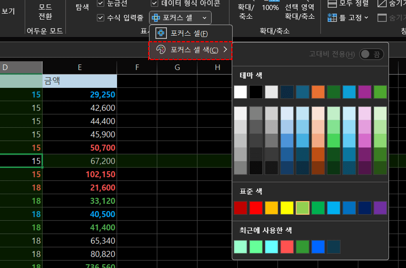Open the 틀 고정 freeze panes icon
Screen dimensions: 406x268
[x=333, y=18]
